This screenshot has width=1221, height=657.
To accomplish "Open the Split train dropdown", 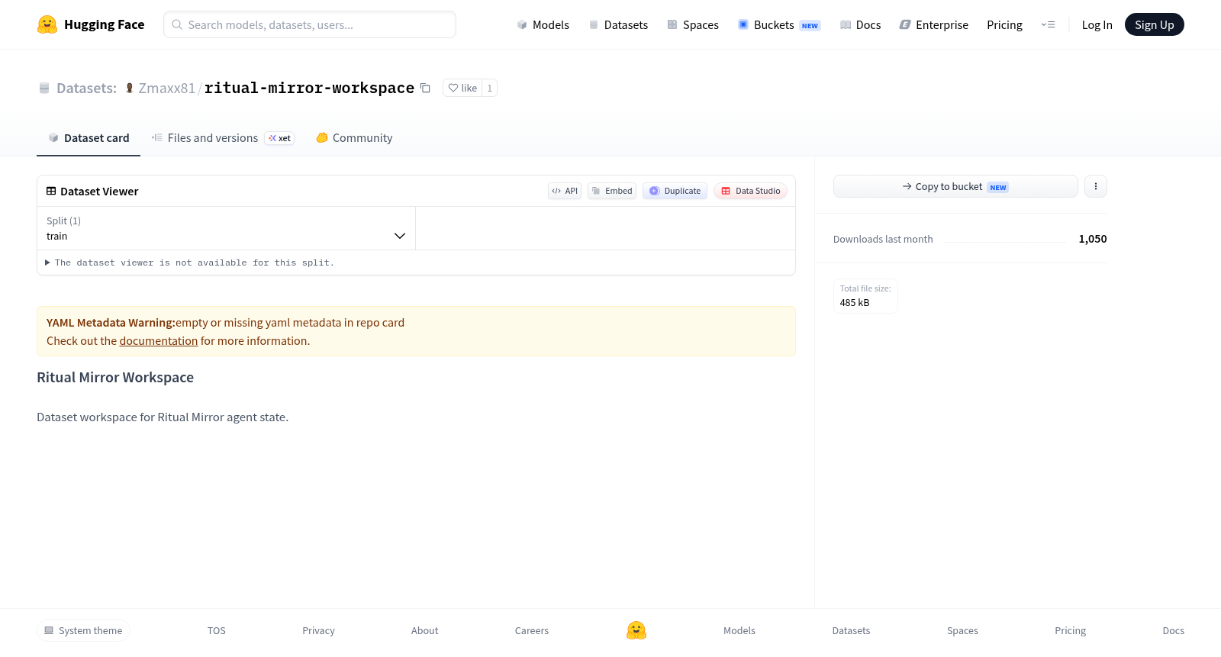I will tap(226, 228).
